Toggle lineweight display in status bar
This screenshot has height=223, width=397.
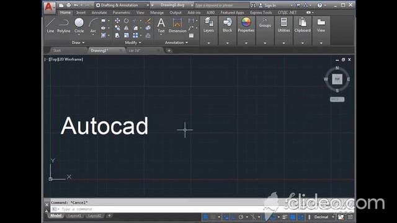(285, 217)
